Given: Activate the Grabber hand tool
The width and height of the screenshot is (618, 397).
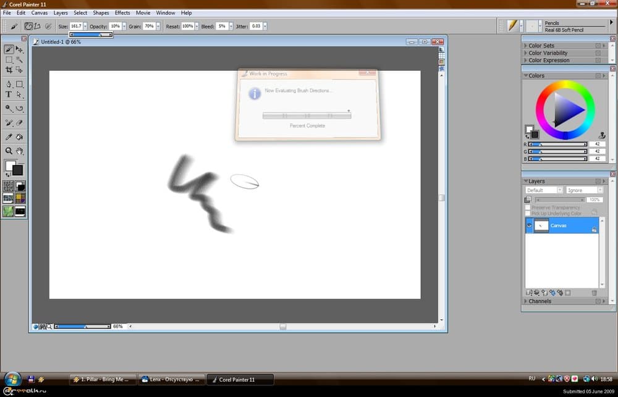Looking at the screenshot, I should coord(19,151).
